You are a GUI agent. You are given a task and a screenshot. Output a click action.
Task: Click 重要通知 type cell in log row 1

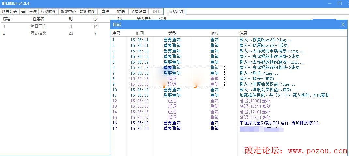click(x=172, y=40)
